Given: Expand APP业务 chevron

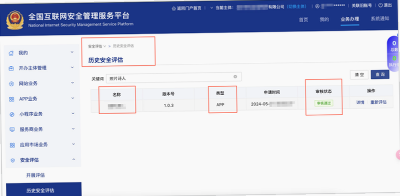Looking at the screenshot, I should 73,98.
